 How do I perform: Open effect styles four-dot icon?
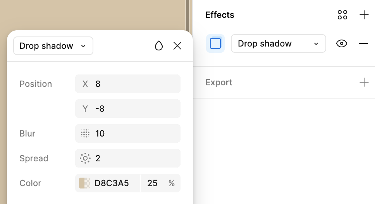pyautogui.click(x=342, y=15)
